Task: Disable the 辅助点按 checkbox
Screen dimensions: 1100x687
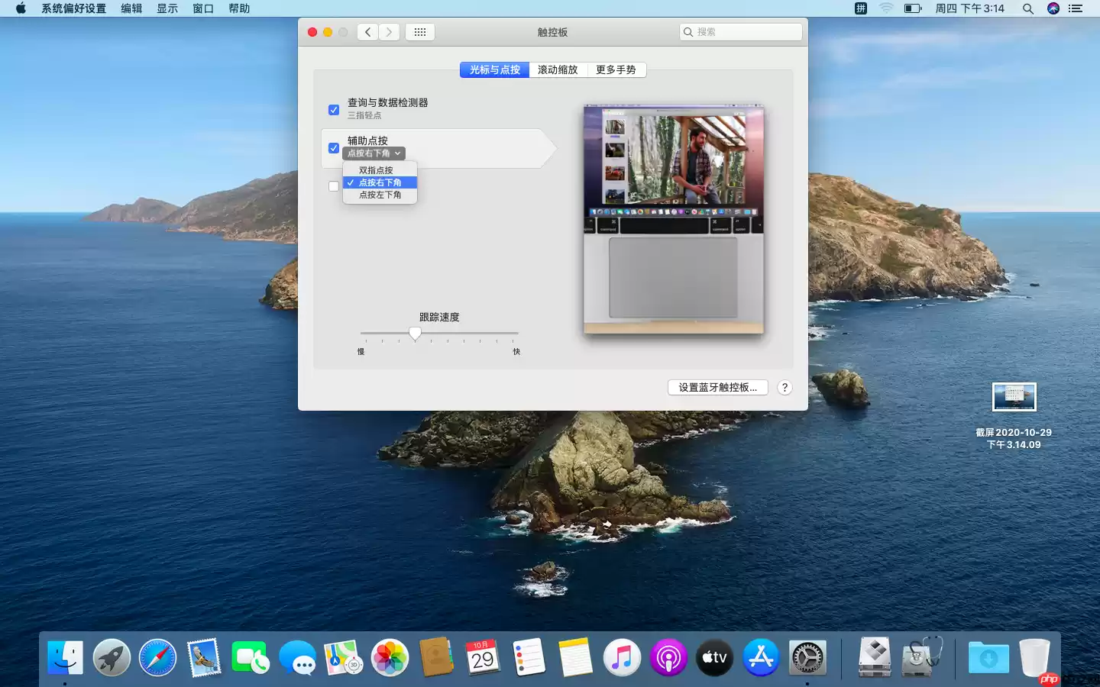Action: coord(334,148)
